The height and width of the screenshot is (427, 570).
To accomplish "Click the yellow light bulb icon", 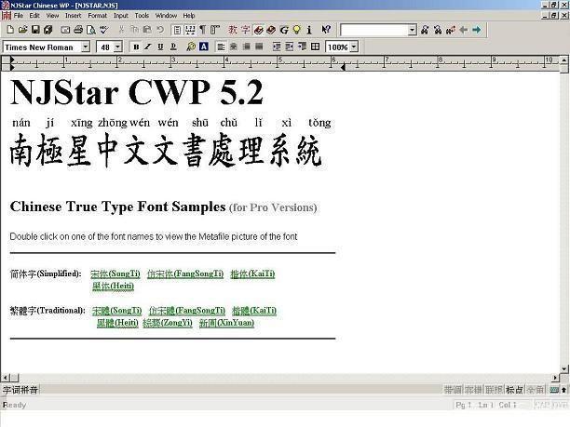I will click(296, 30).
